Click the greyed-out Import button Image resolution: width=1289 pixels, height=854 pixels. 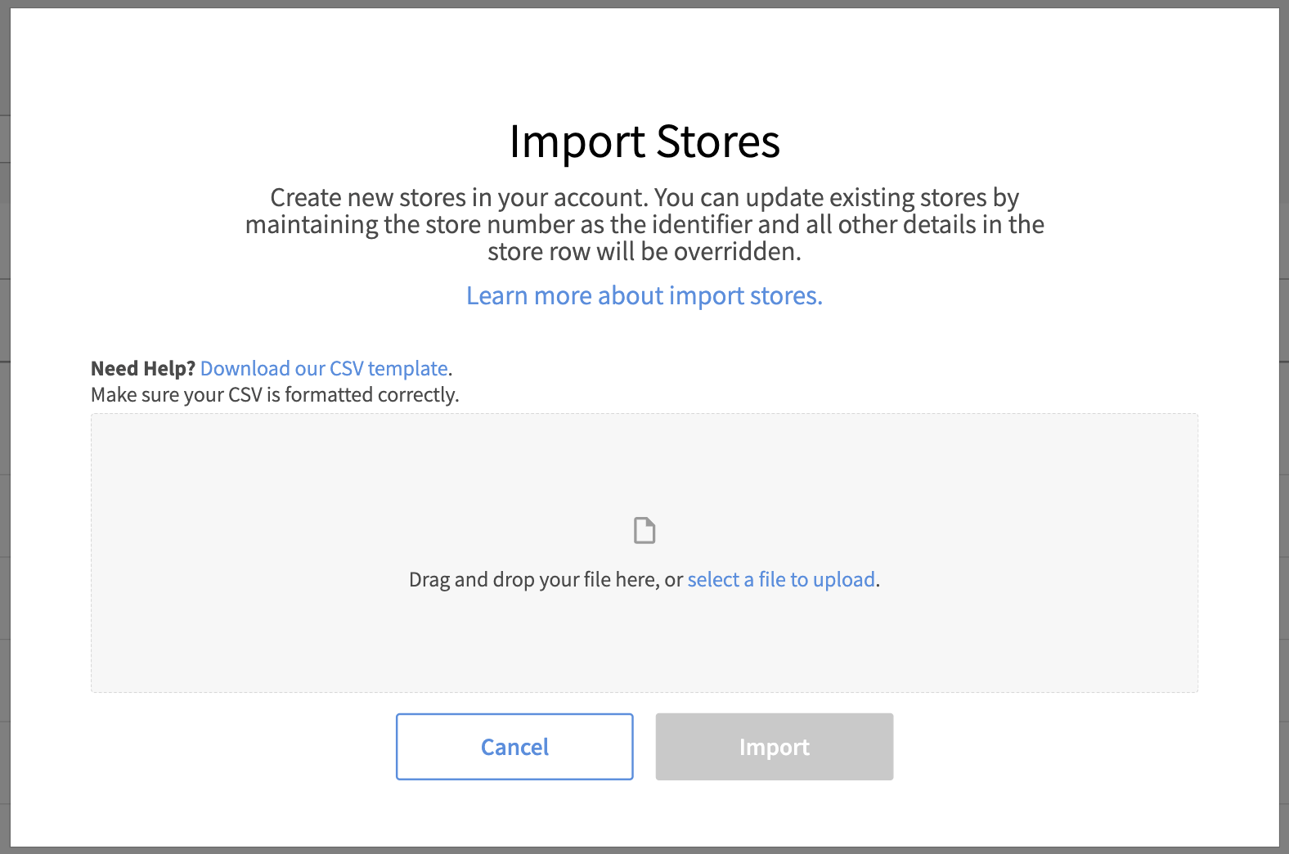774,747
